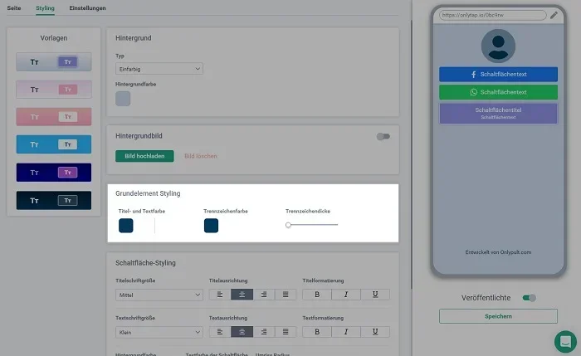Screen dimensions: 581x356
Task: Apply bold title formatting
Action: pyautogui.click(x=316, y=295)
